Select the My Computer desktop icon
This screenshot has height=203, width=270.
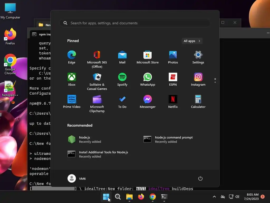pos(10,11)
